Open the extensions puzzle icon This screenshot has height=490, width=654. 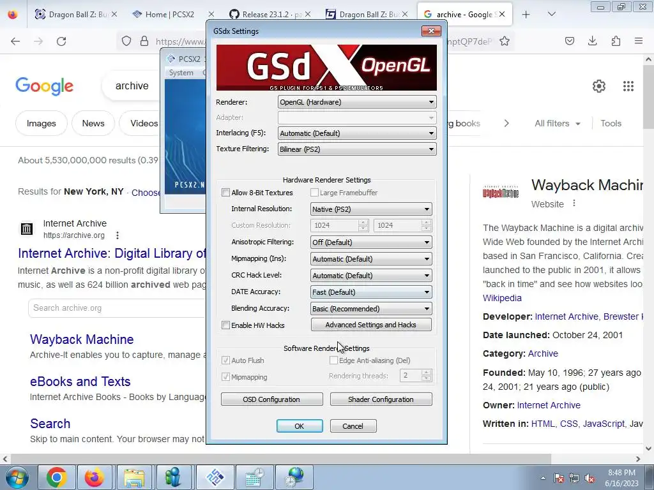point(616,41)
